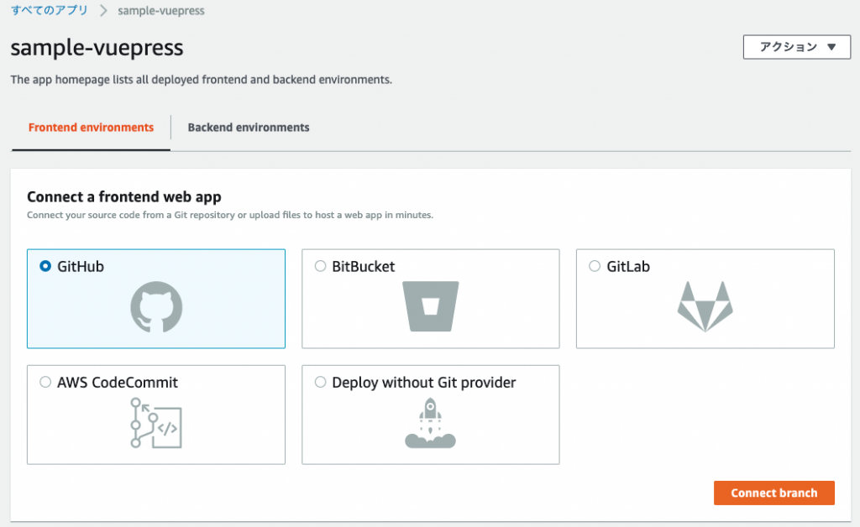Click the GitLab label text
The height and width of the screenshot is (527, 860).
coord(628,266)
